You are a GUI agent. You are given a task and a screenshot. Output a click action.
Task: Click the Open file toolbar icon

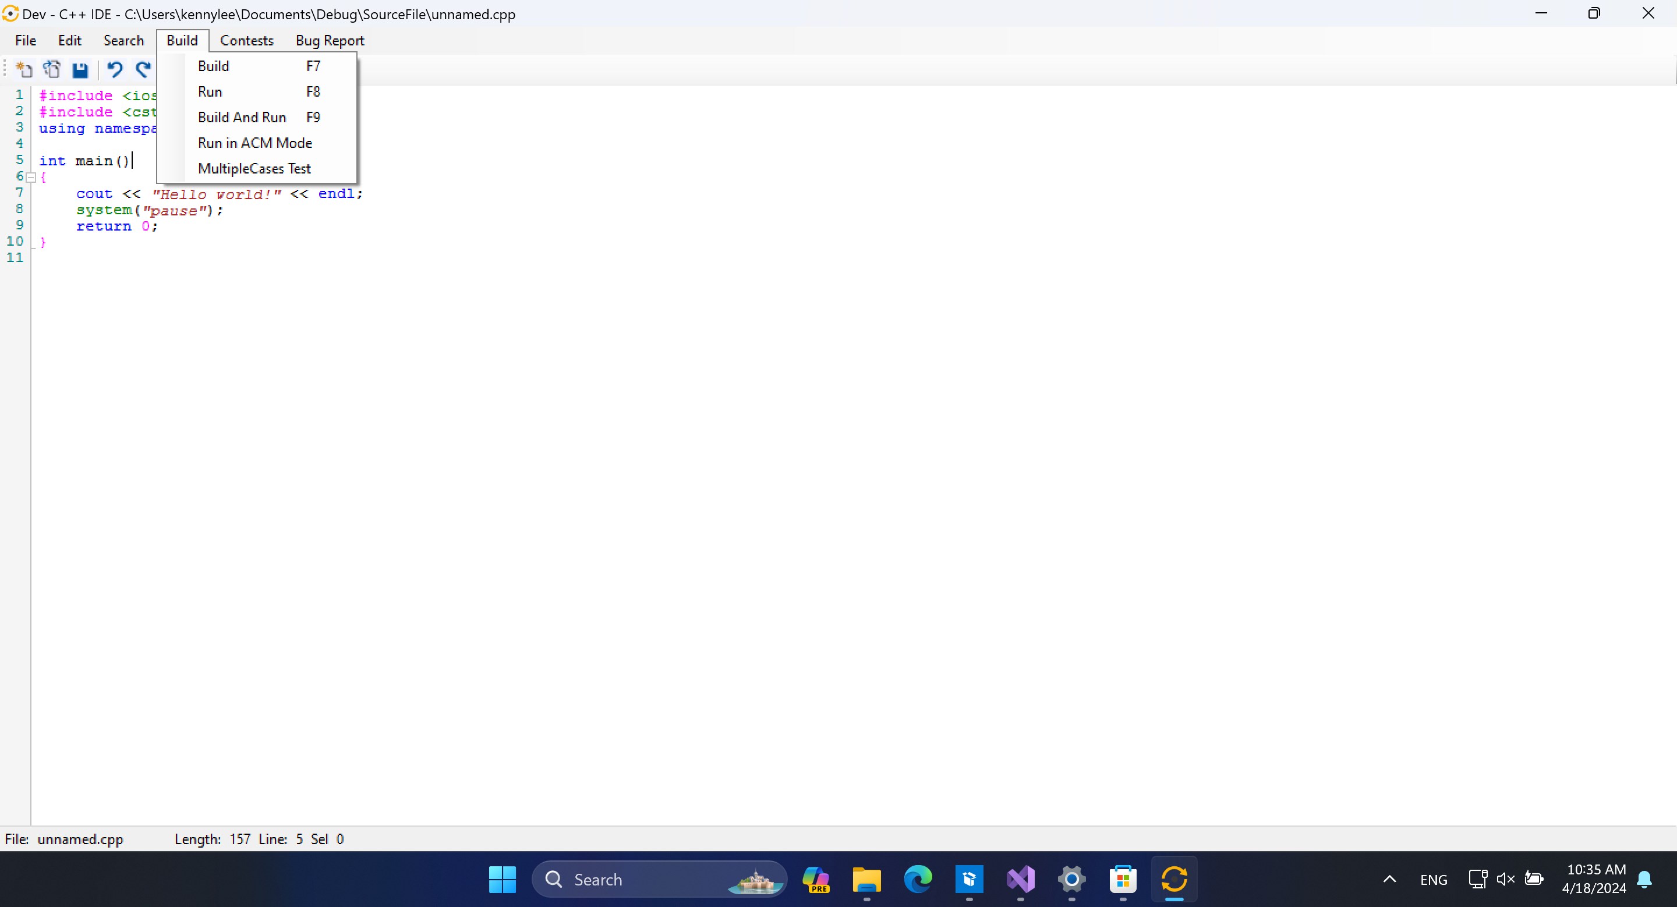point(52,69)
